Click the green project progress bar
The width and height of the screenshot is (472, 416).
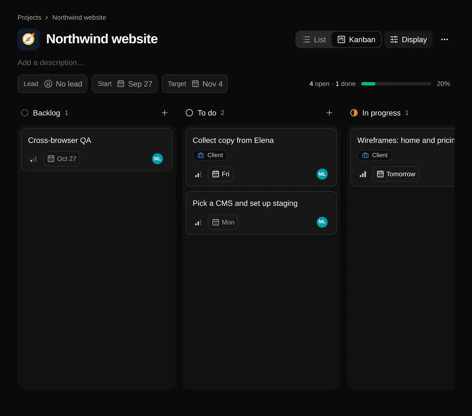pos(396,84)
